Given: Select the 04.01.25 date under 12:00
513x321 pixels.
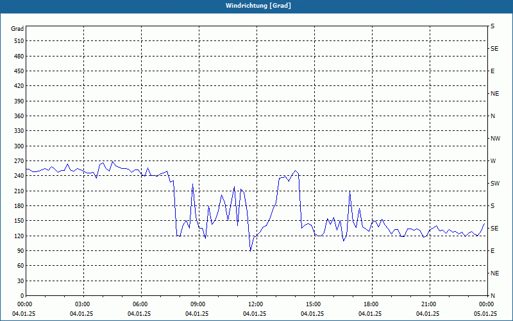Looking at the screenshot, I should click(255, 314).
